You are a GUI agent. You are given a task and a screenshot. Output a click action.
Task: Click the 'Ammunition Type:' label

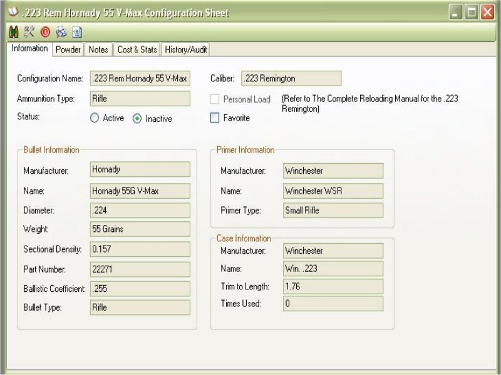click(46, 99)
